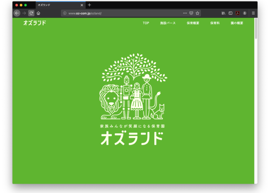Go to the 保育概要 page link
The height and width of the screenshot is (193, 270).
[193, 23]
